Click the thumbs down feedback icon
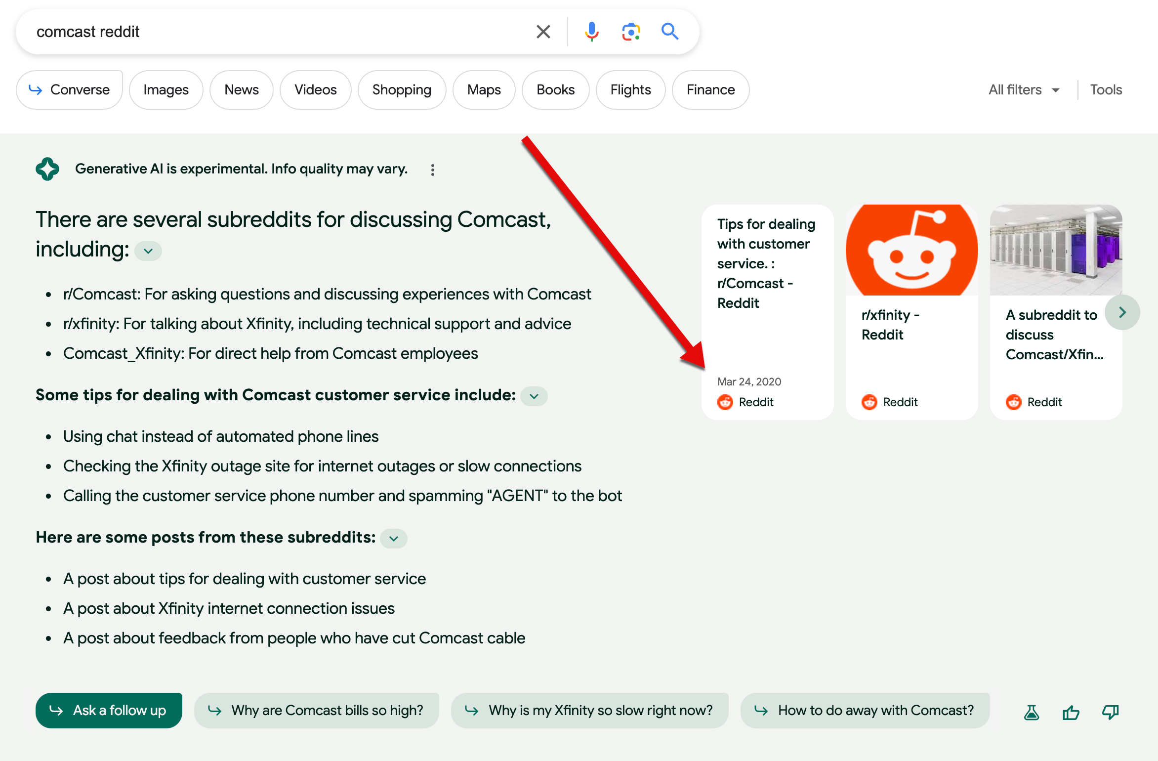Screen dimensions: 1158x761 coord(1110,712)
